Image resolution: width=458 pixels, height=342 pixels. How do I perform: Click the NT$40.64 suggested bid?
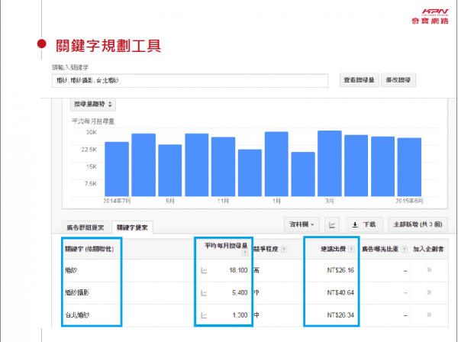click(x=340, y=292)
